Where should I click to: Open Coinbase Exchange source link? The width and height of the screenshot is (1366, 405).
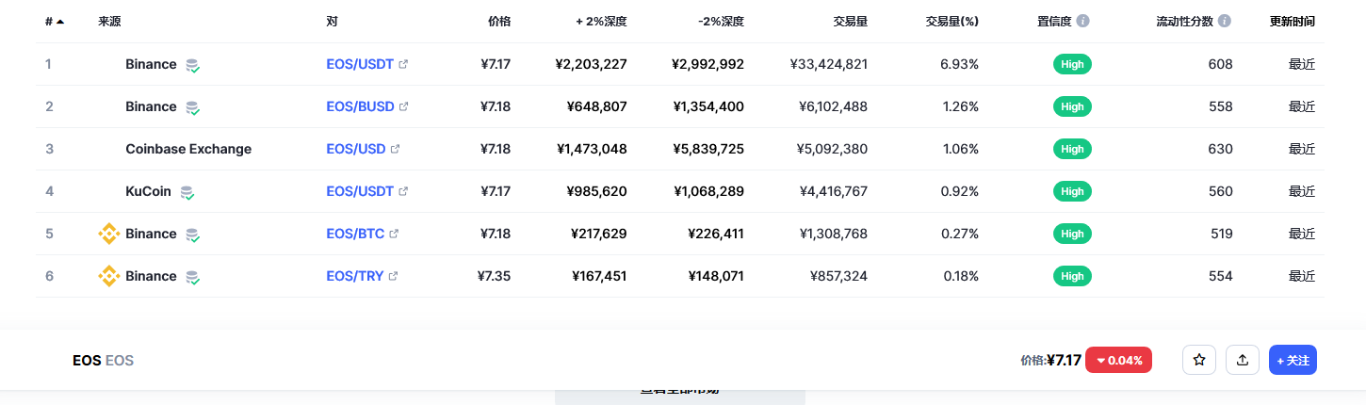click(x=188, y=149)
